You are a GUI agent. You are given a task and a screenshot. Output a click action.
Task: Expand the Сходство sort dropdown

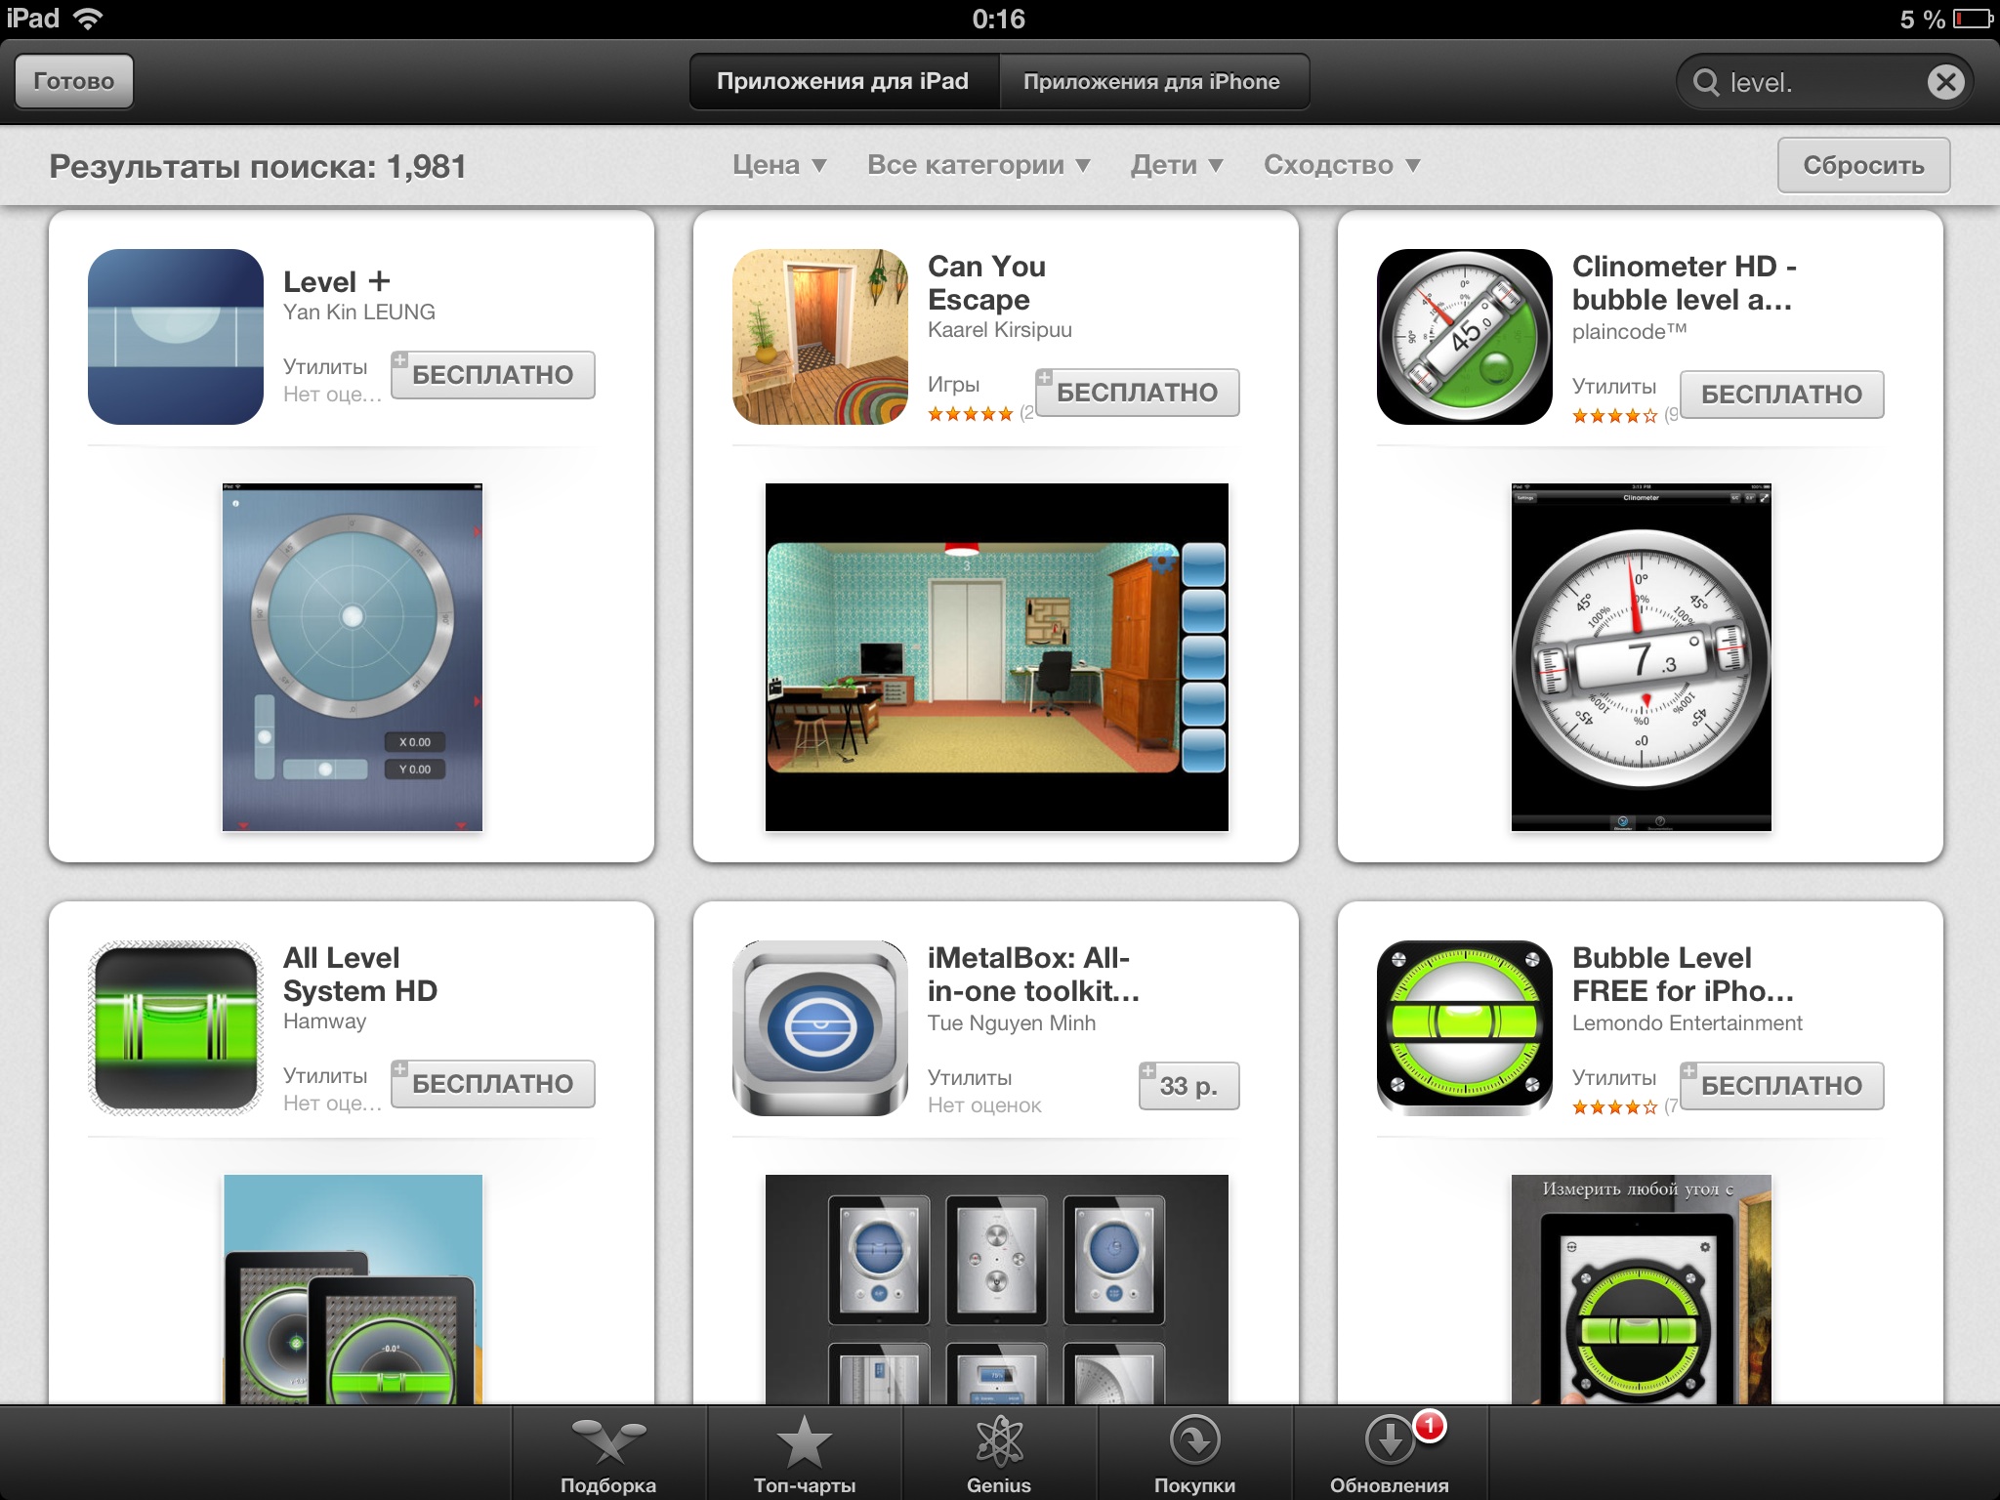coord(1341,165)
